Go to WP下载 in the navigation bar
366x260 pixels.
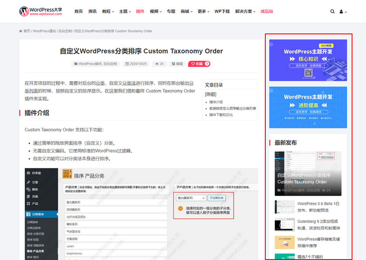(x=222, y=11)
